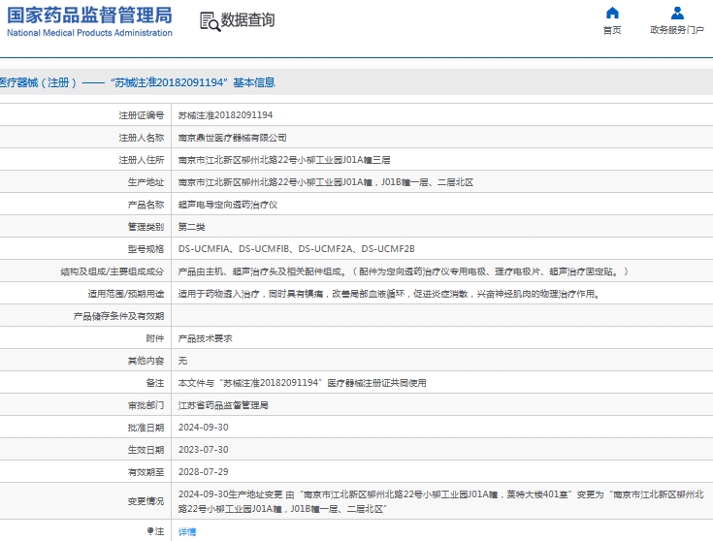Image resolution: width=713 pixels, height=541 pixels.
Task: Select registration number value 苏械注准20182091194
Action: tap(225, 115)
